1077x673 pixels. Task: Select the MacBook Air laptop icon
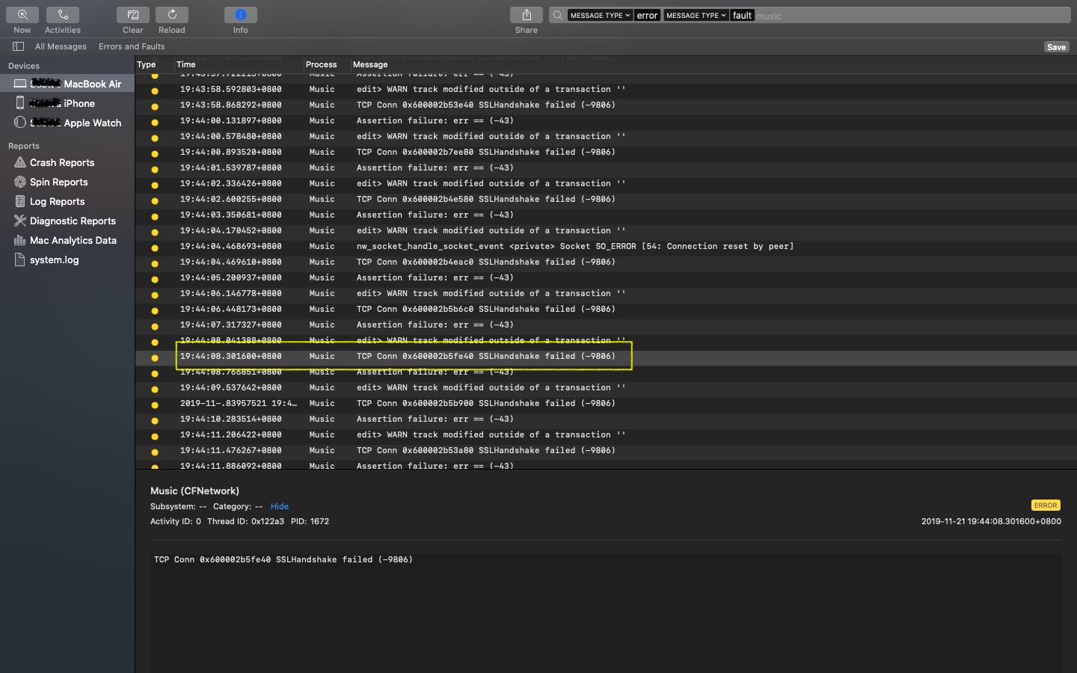click(20, 84)
